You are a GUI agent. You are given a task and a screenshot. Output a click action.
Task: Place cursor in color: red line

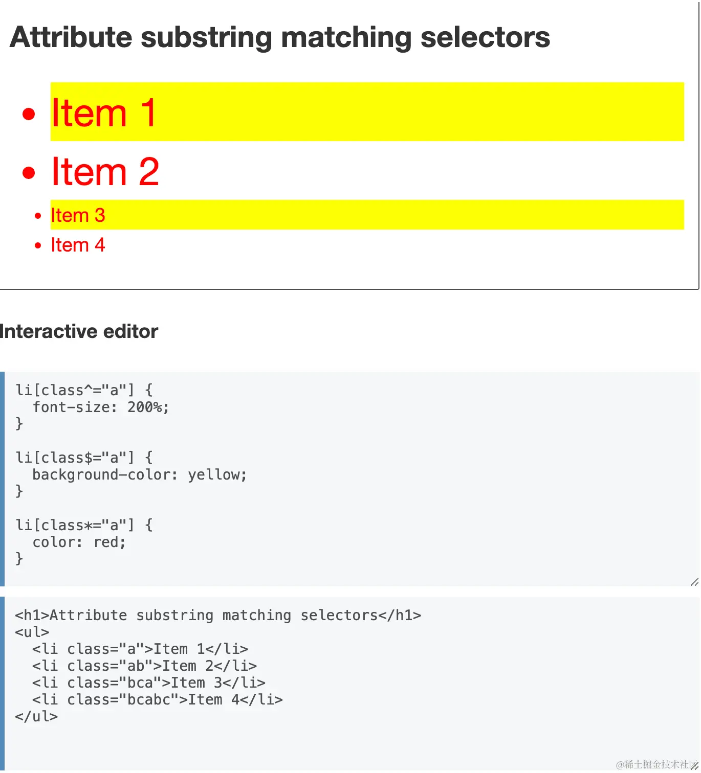[x=79, y=542]
